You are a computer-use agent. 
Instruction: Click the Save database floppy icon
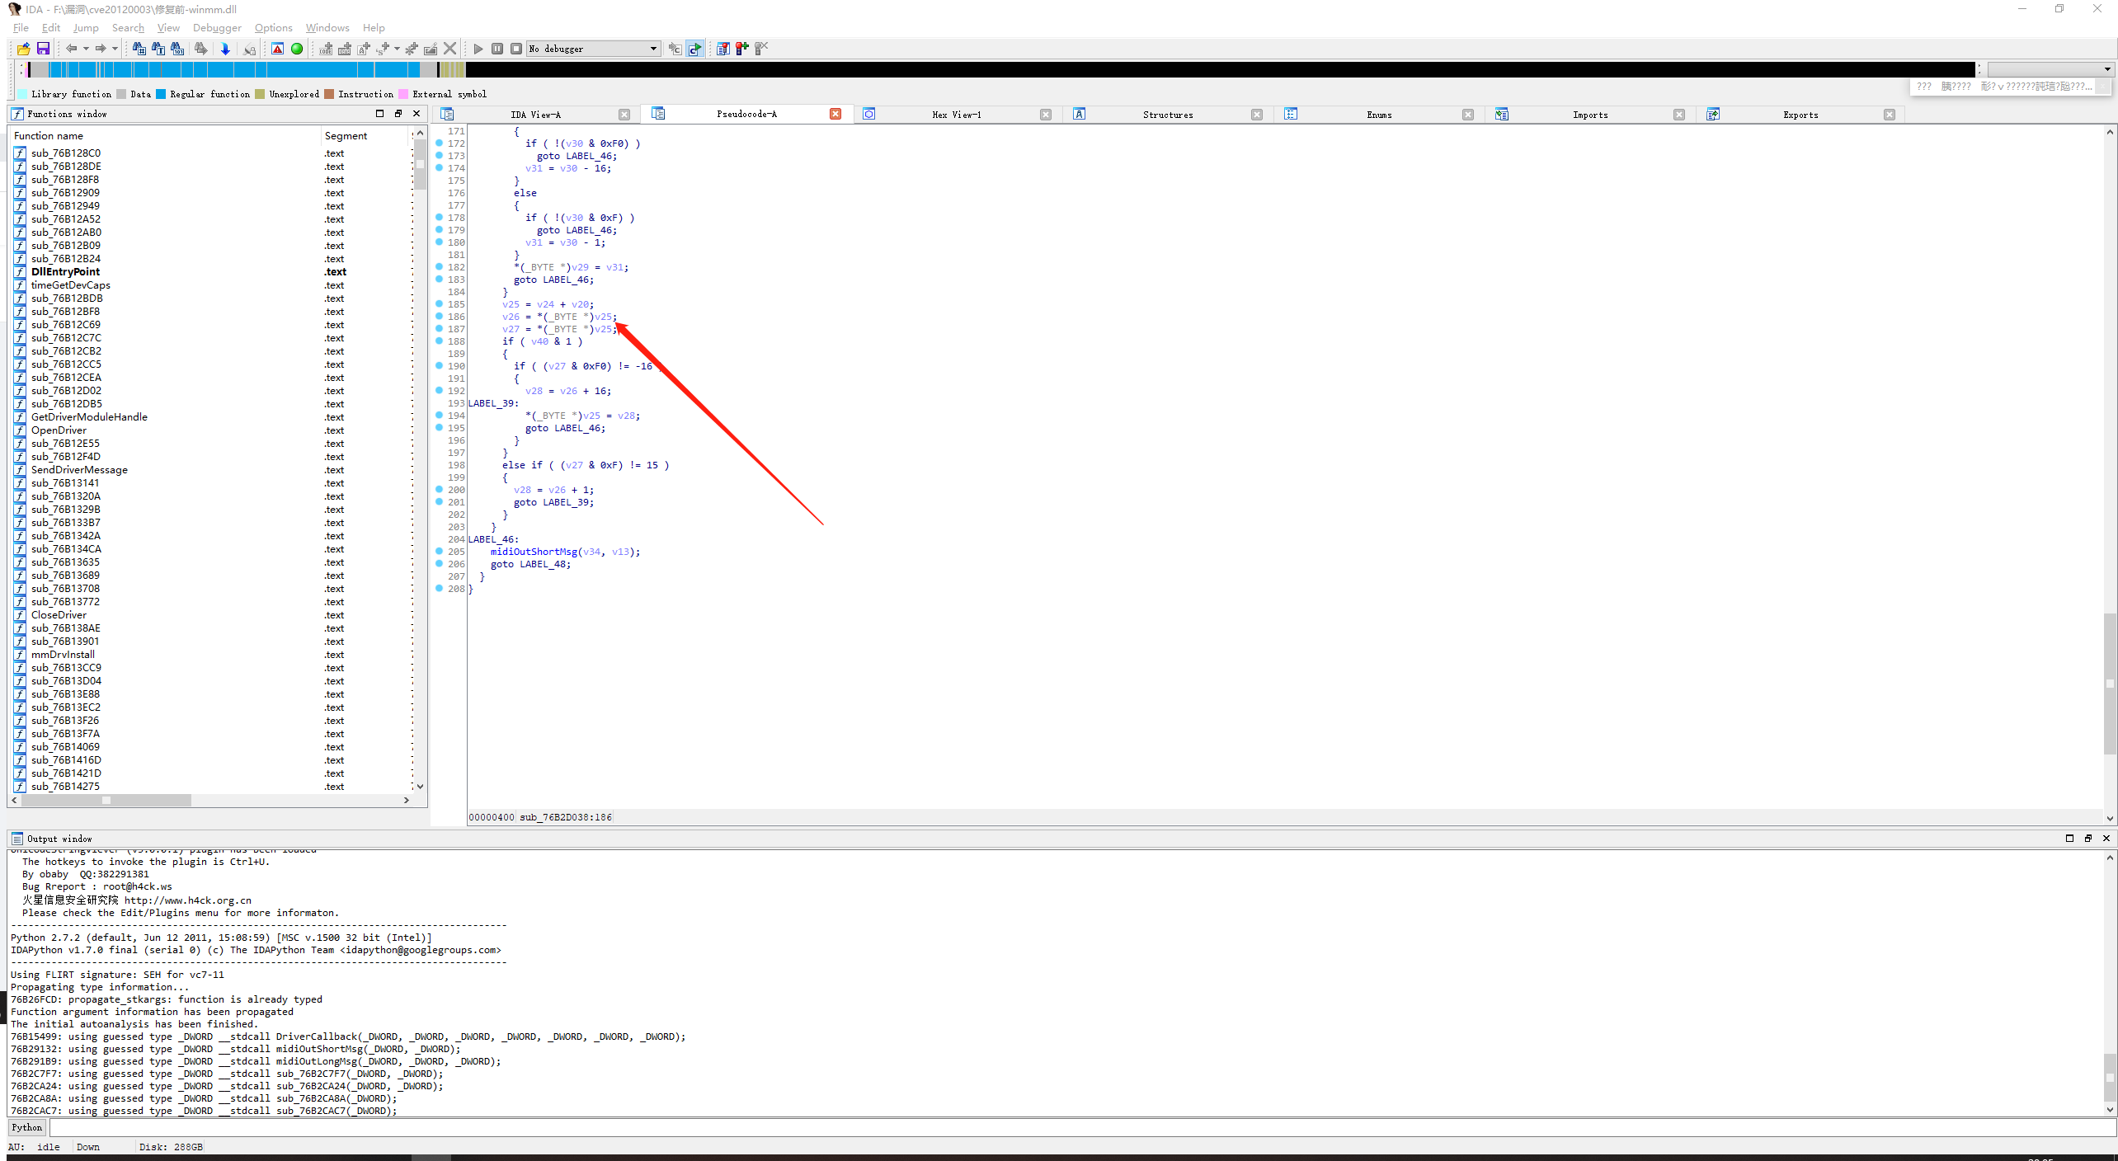click(43, 49)
